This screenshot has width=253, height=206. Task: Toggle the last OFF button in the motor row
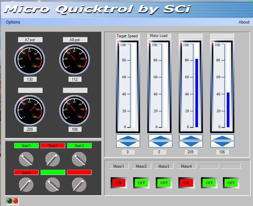tap(231, 183)
